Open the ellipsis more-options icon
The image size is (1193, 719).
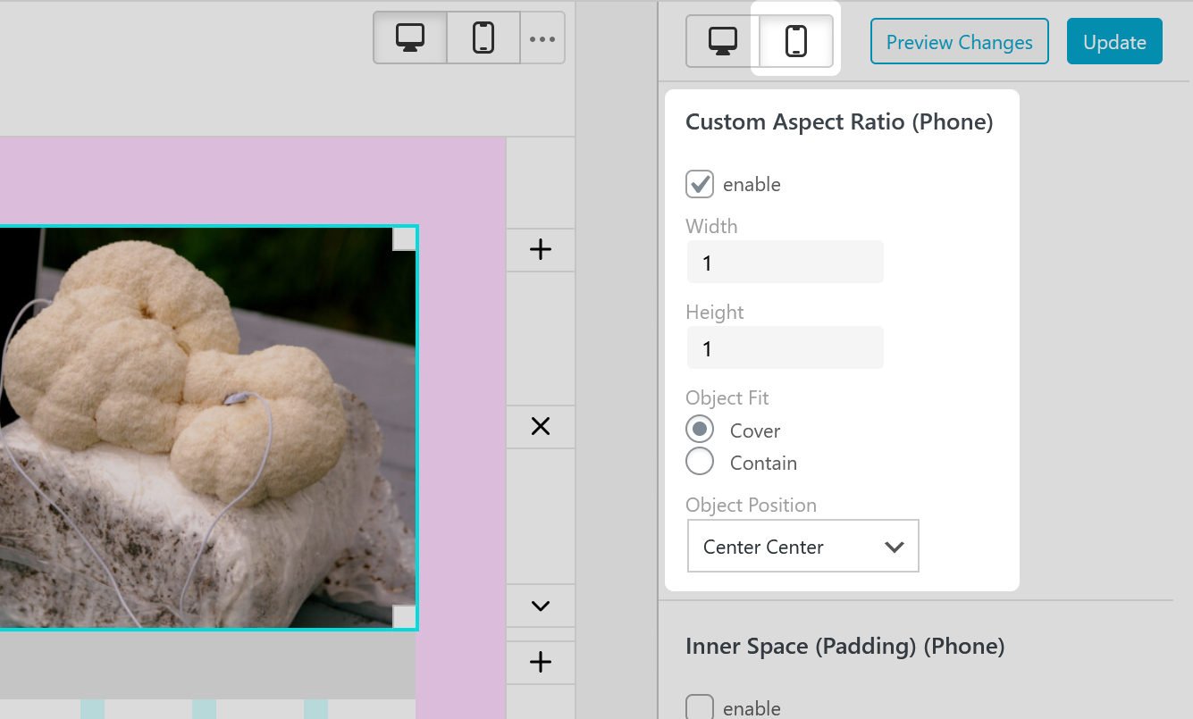click(542, 38)
